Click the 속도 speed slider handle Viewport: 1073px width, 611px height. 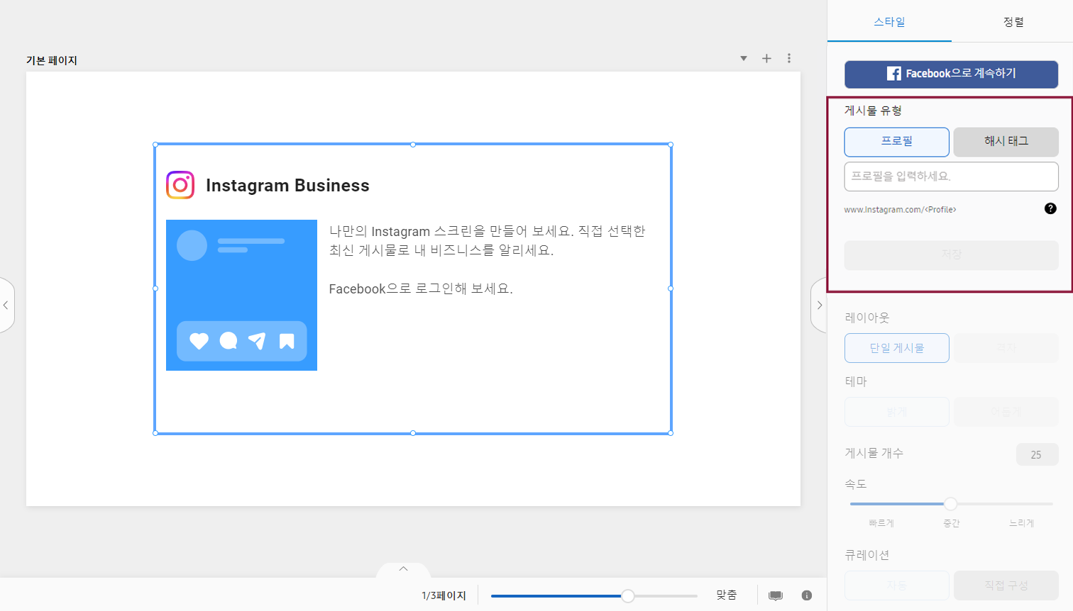click(x=950, y=504)
